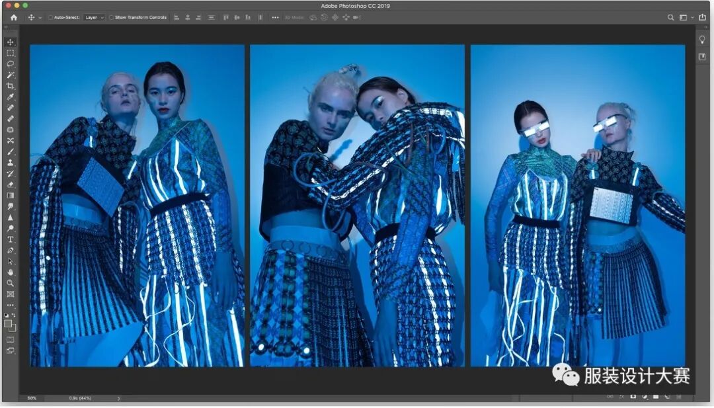Expand the status bar info arrow

tap(119, 399)
